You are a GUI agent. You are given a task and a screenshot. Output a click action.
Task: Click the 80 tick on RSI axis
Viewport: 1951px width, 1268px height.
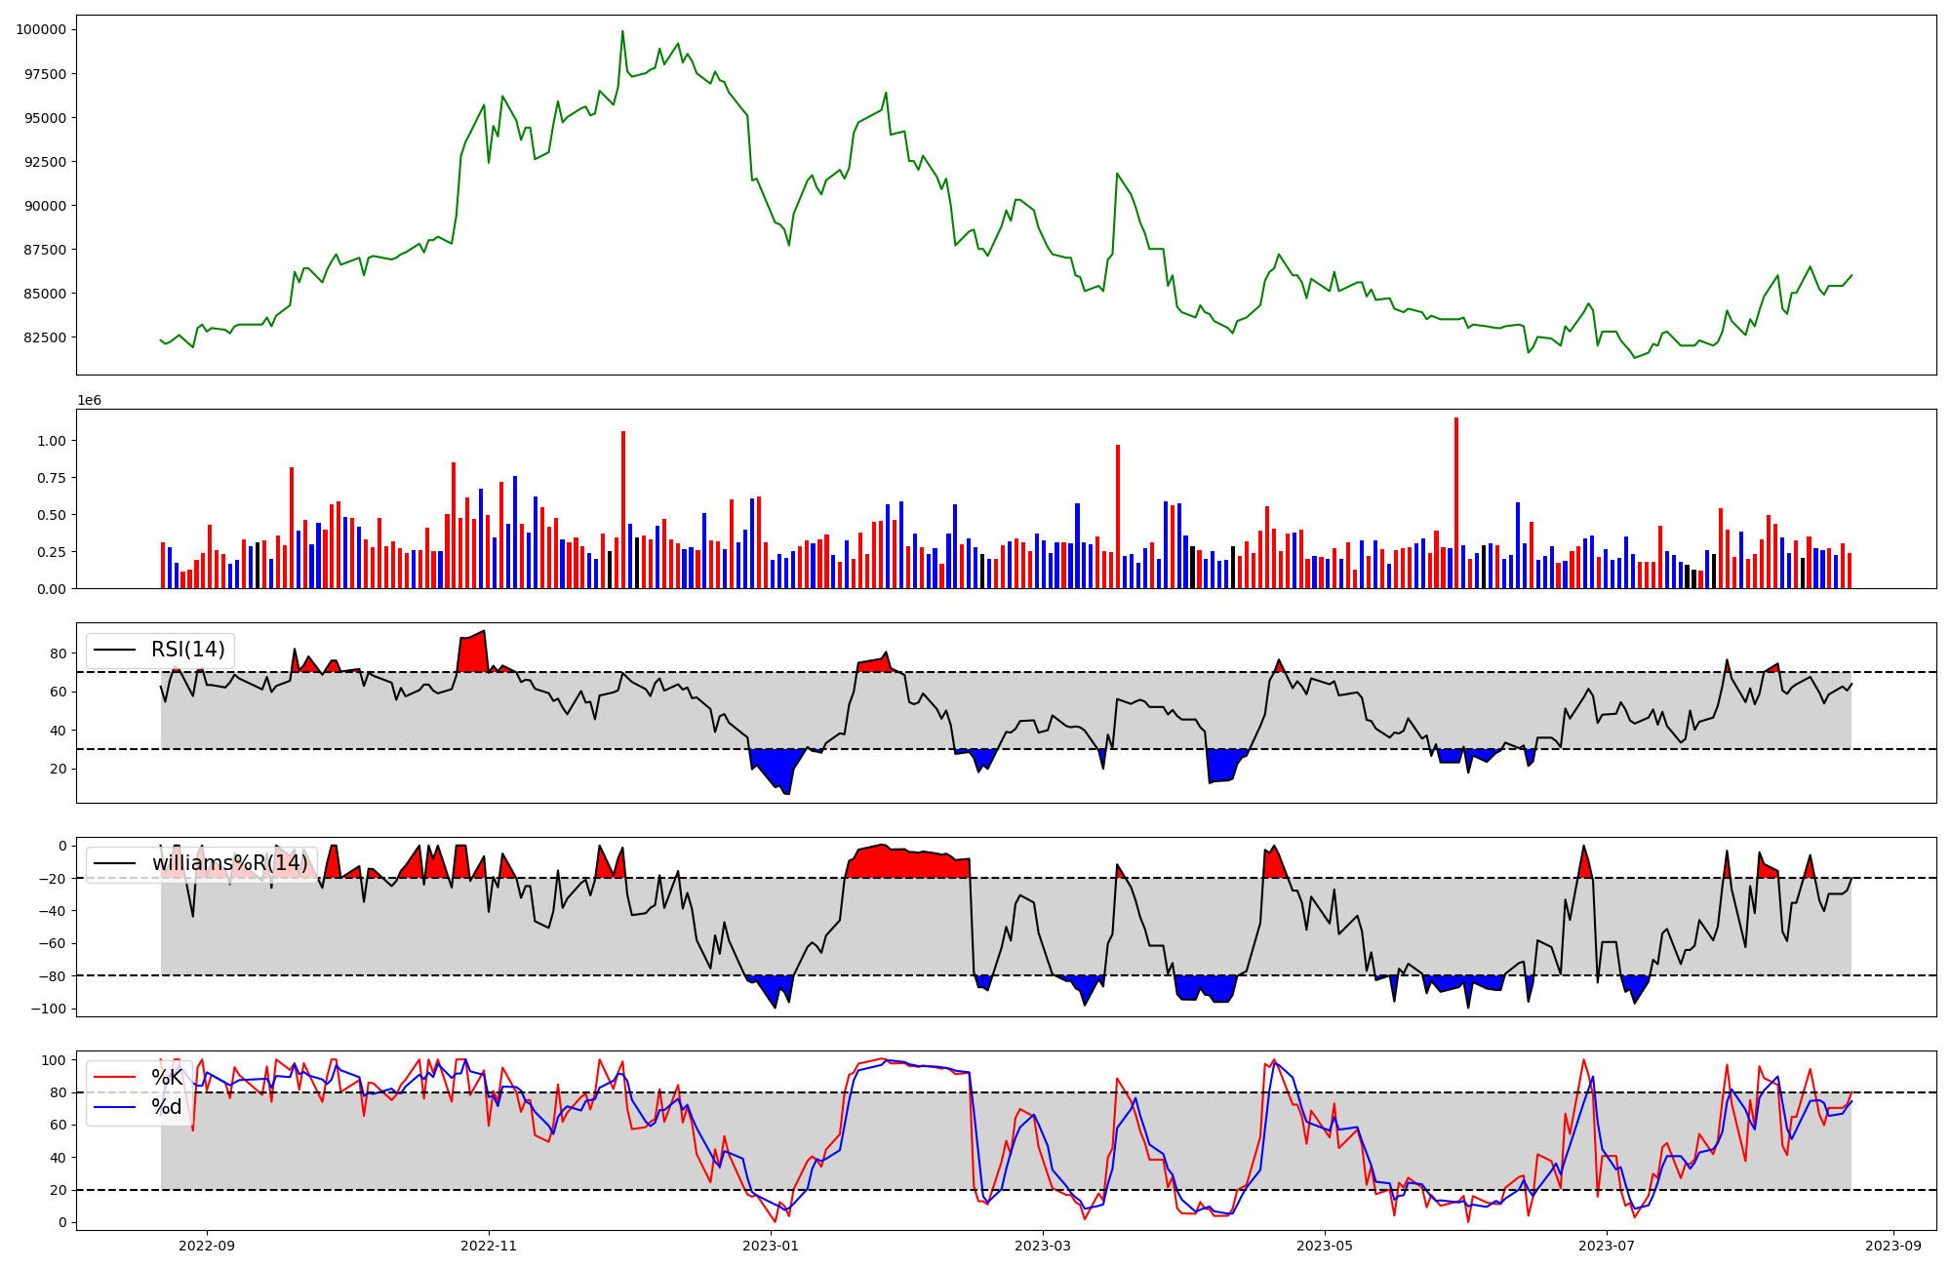[59, 654]
